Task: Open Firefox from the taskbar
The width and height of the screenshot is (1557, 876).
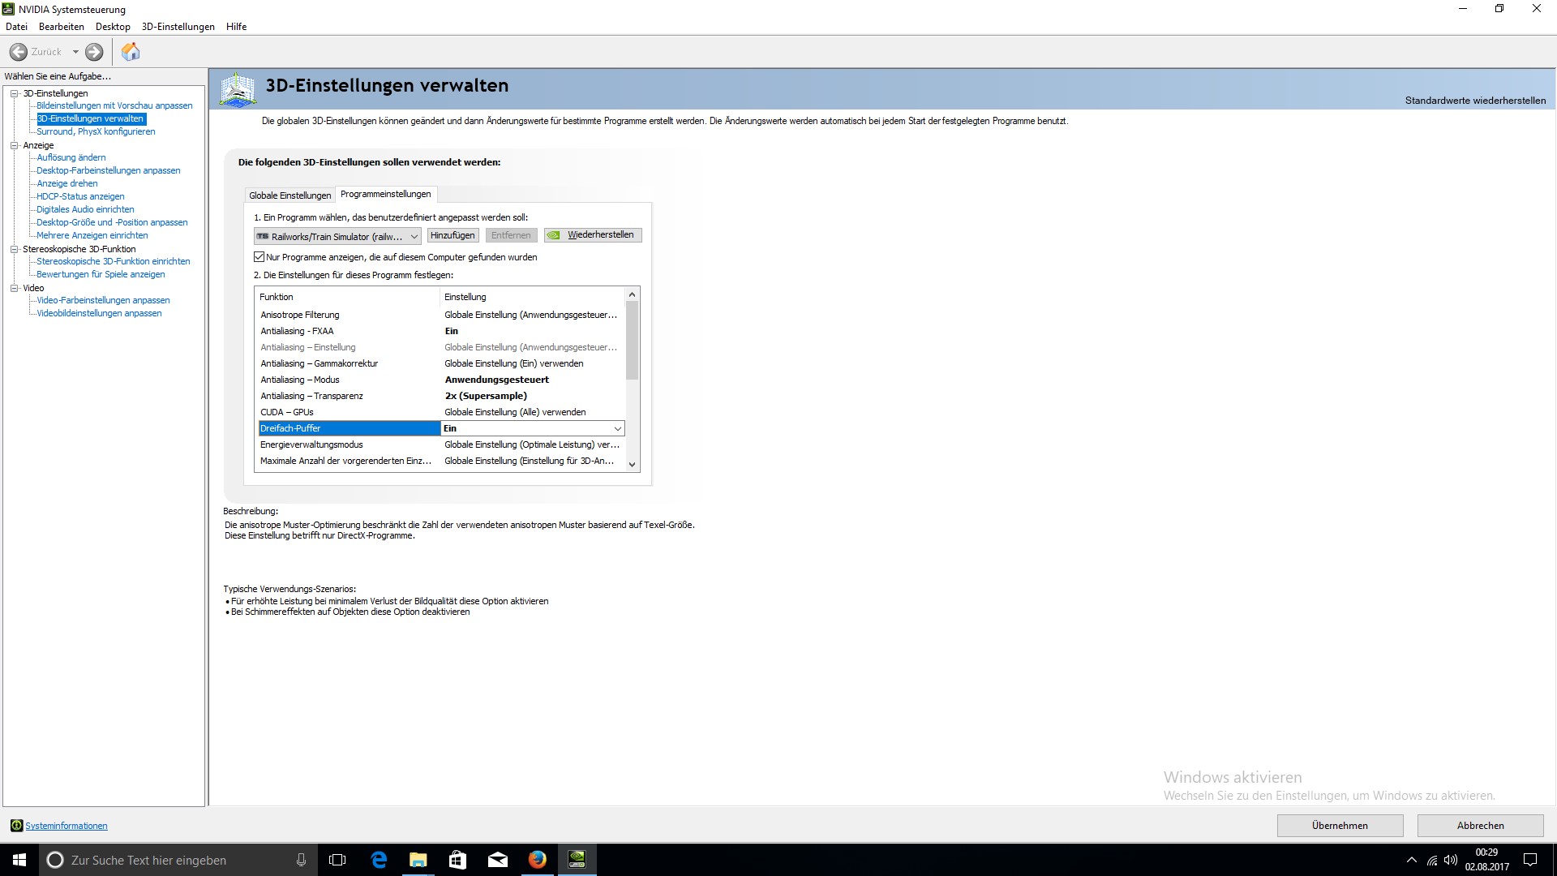Action: point(537,860)
